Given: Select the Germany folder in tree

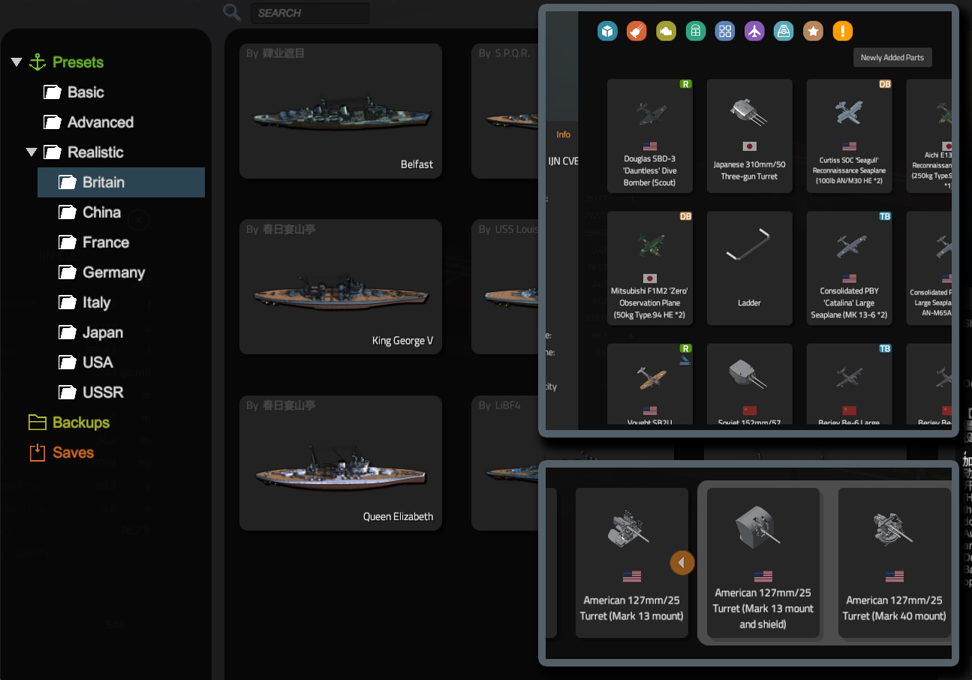Looking at the screenshot, I should 113,272.
